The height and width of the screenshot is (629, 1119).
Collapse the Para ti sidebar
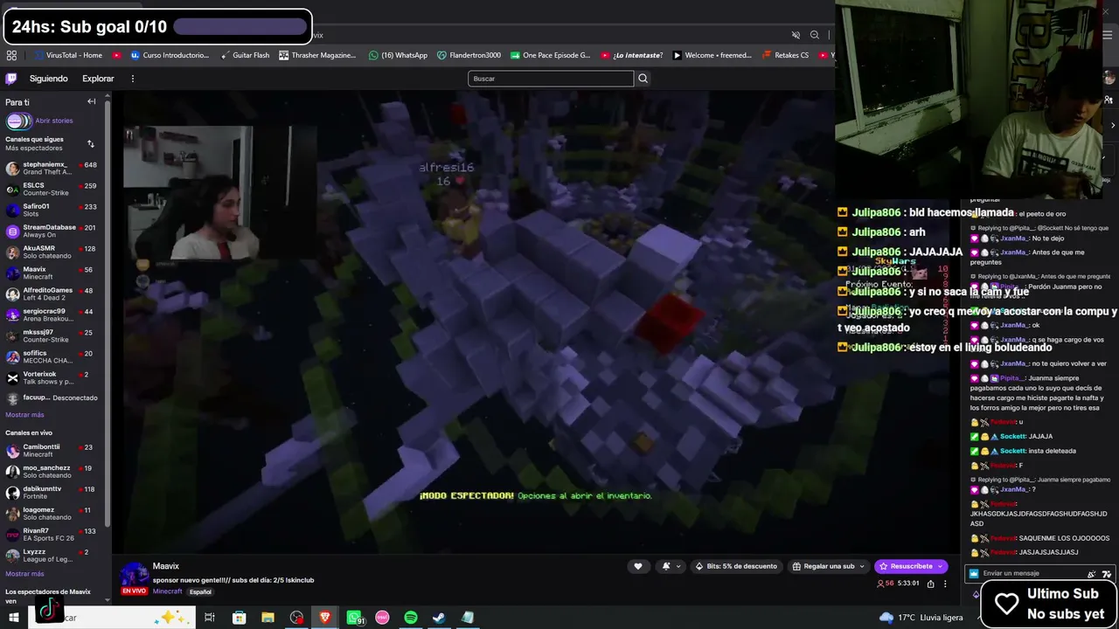point(91,101)
